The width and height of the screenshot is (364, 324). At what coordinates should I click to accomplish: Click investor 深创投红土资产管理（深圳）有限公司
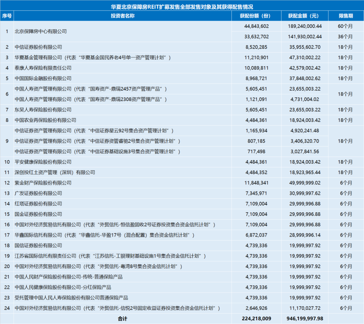[55, 173]
